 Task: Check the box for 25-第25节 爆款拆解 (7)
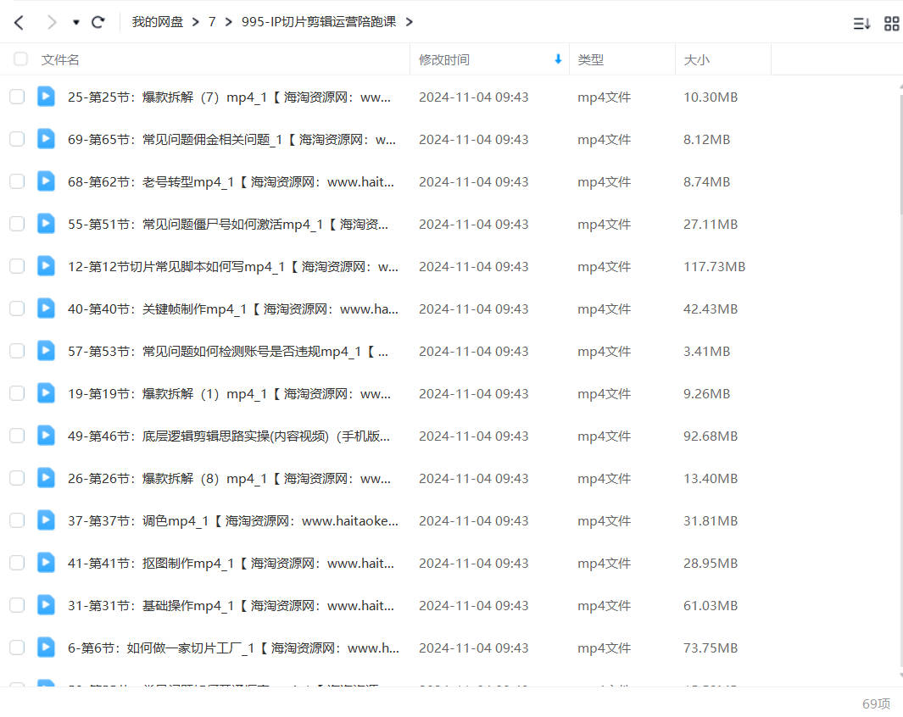tap(17, 97)
